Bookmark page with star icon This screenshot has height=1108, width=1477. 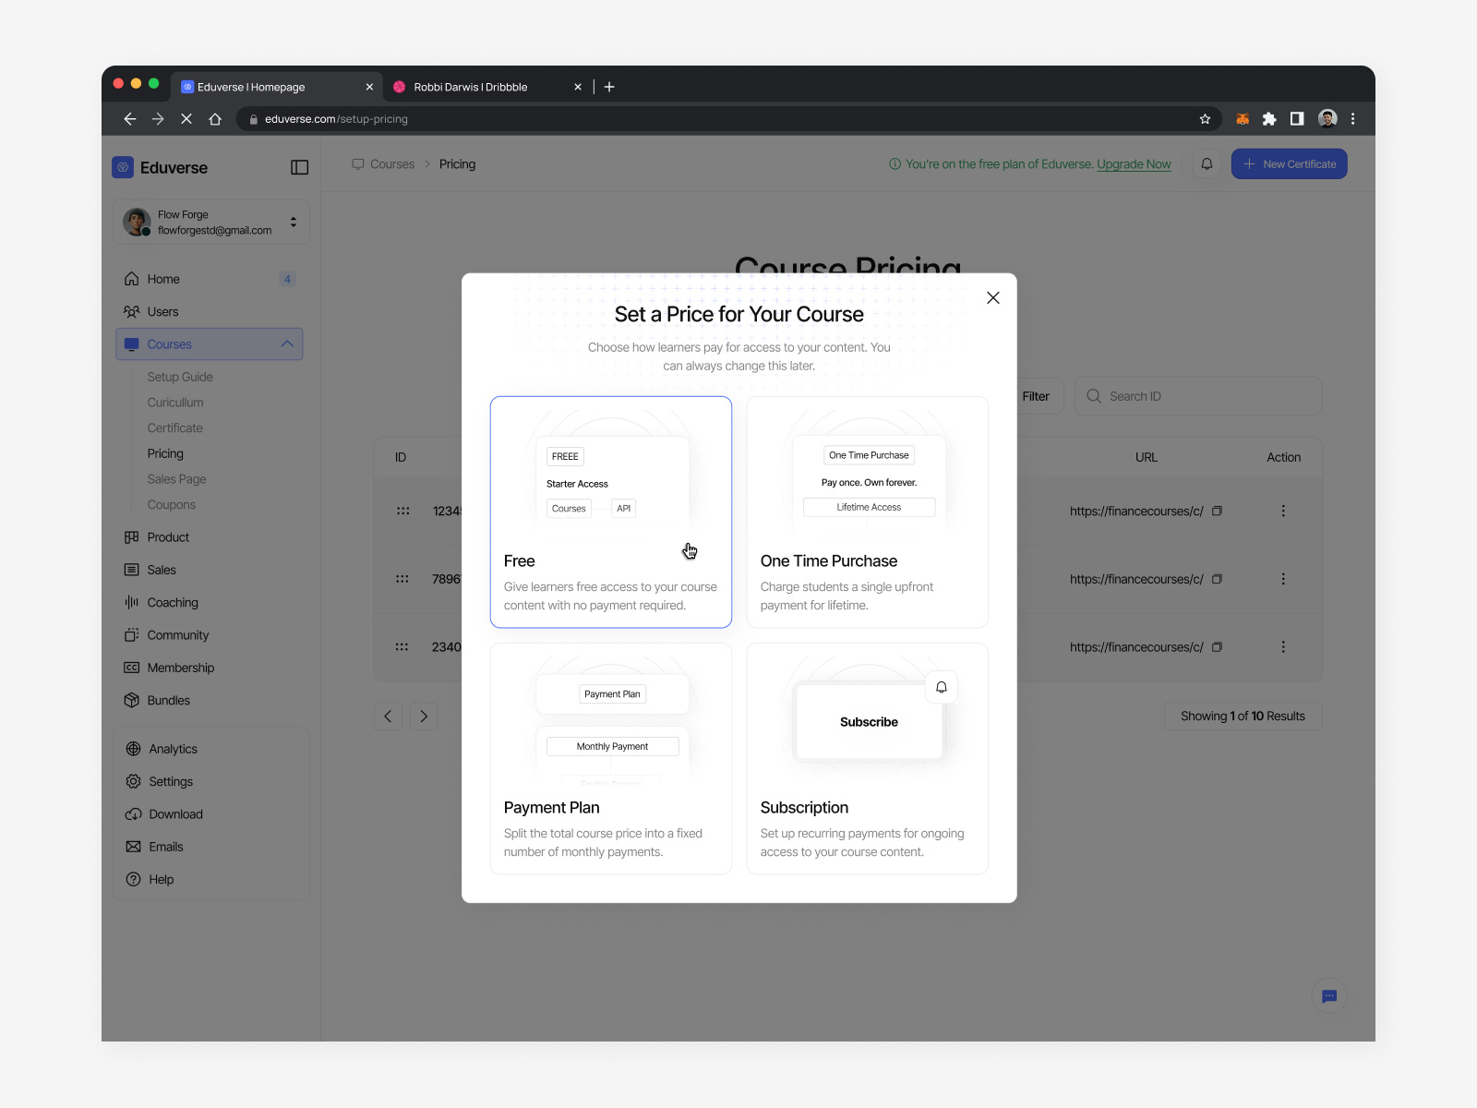point(1205,119)
